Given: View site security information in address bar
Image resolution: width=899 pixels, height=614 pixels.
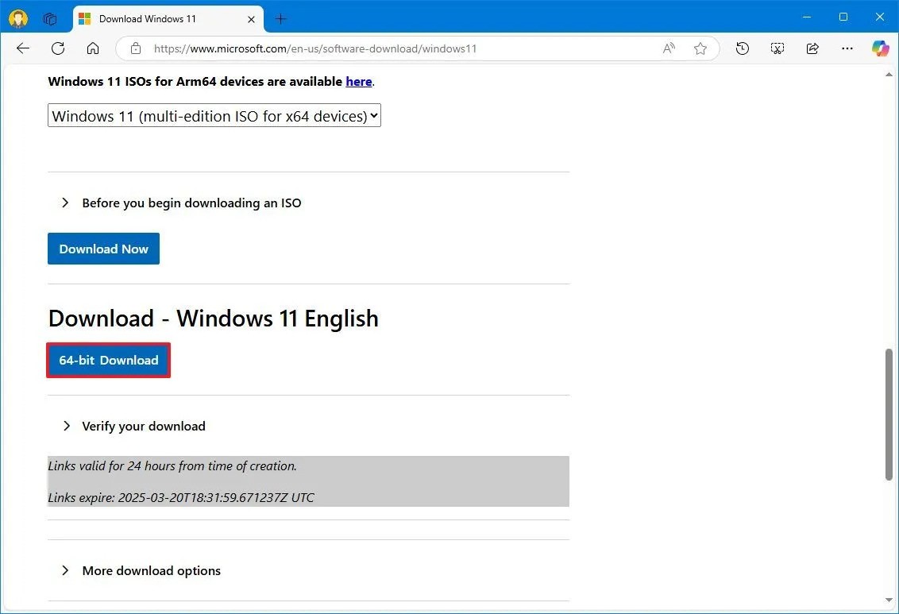Looking at the screenshot, I should click(135, 48).
